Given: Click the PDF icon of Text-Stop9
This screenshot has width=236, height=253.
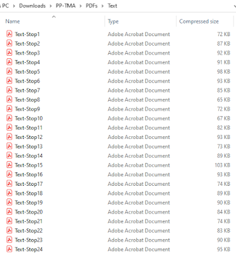Looking at the screenshot, I should coord(9,108).
